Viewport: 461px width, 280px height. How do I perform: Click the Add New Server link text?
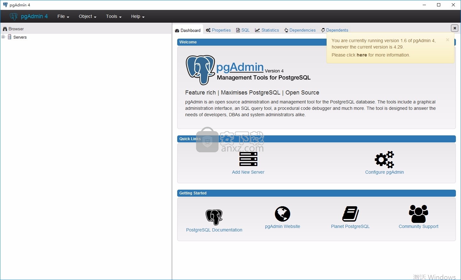tap(248, 172)
